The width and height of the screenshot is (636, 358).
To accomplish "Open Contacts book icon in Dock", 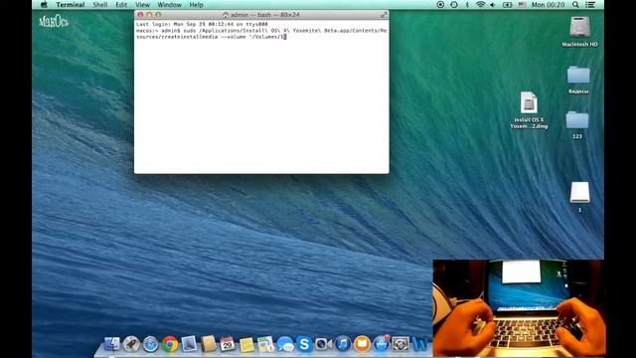I will coord(209,344).
